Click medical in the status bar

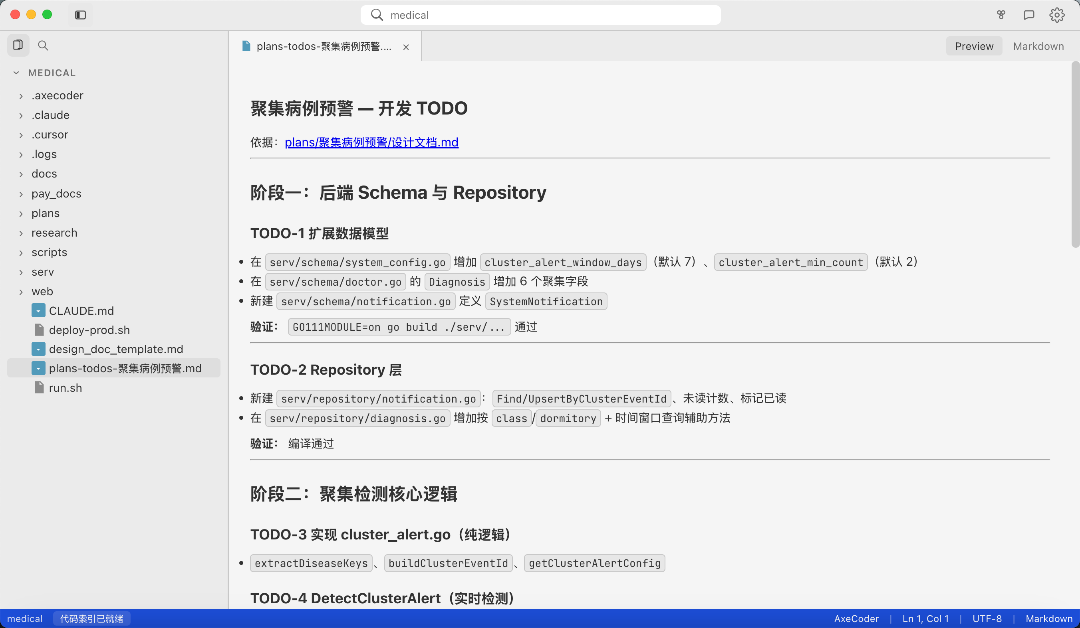tap(25, 618)
